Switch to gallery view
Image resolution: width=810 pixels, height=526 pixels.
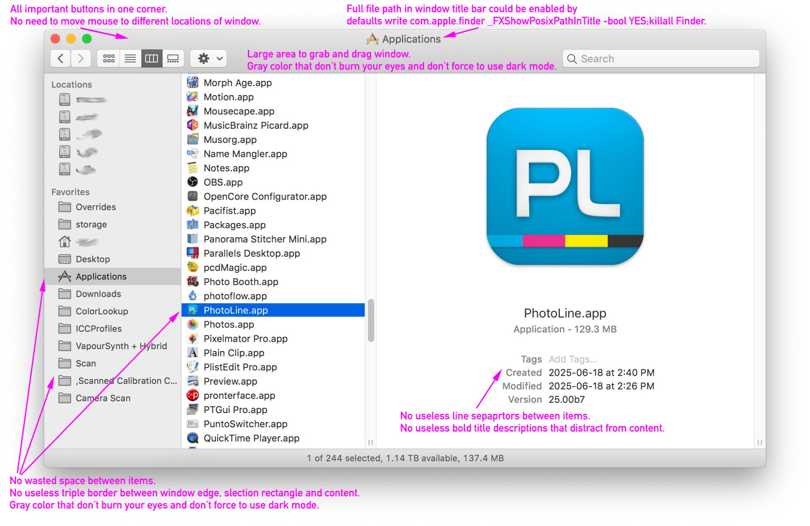(173, 59)
